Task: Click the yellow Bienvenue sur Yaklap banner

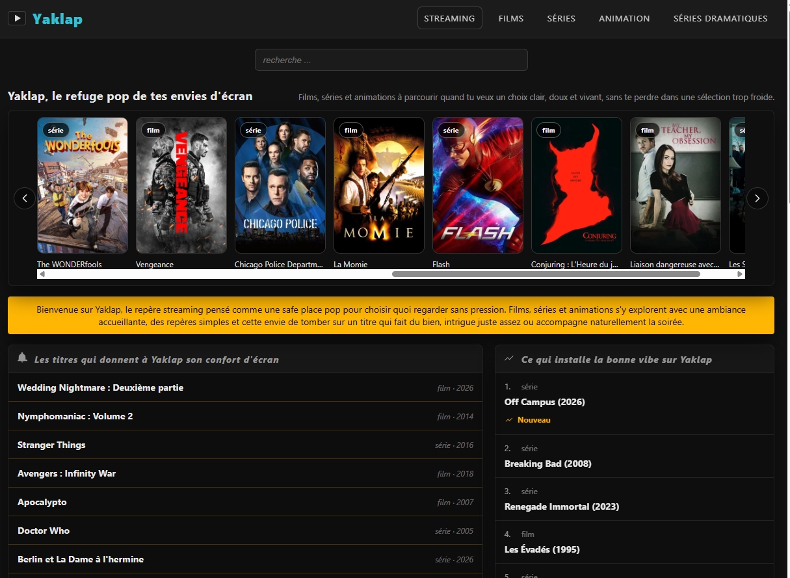Action: click(x=391, y=315)
